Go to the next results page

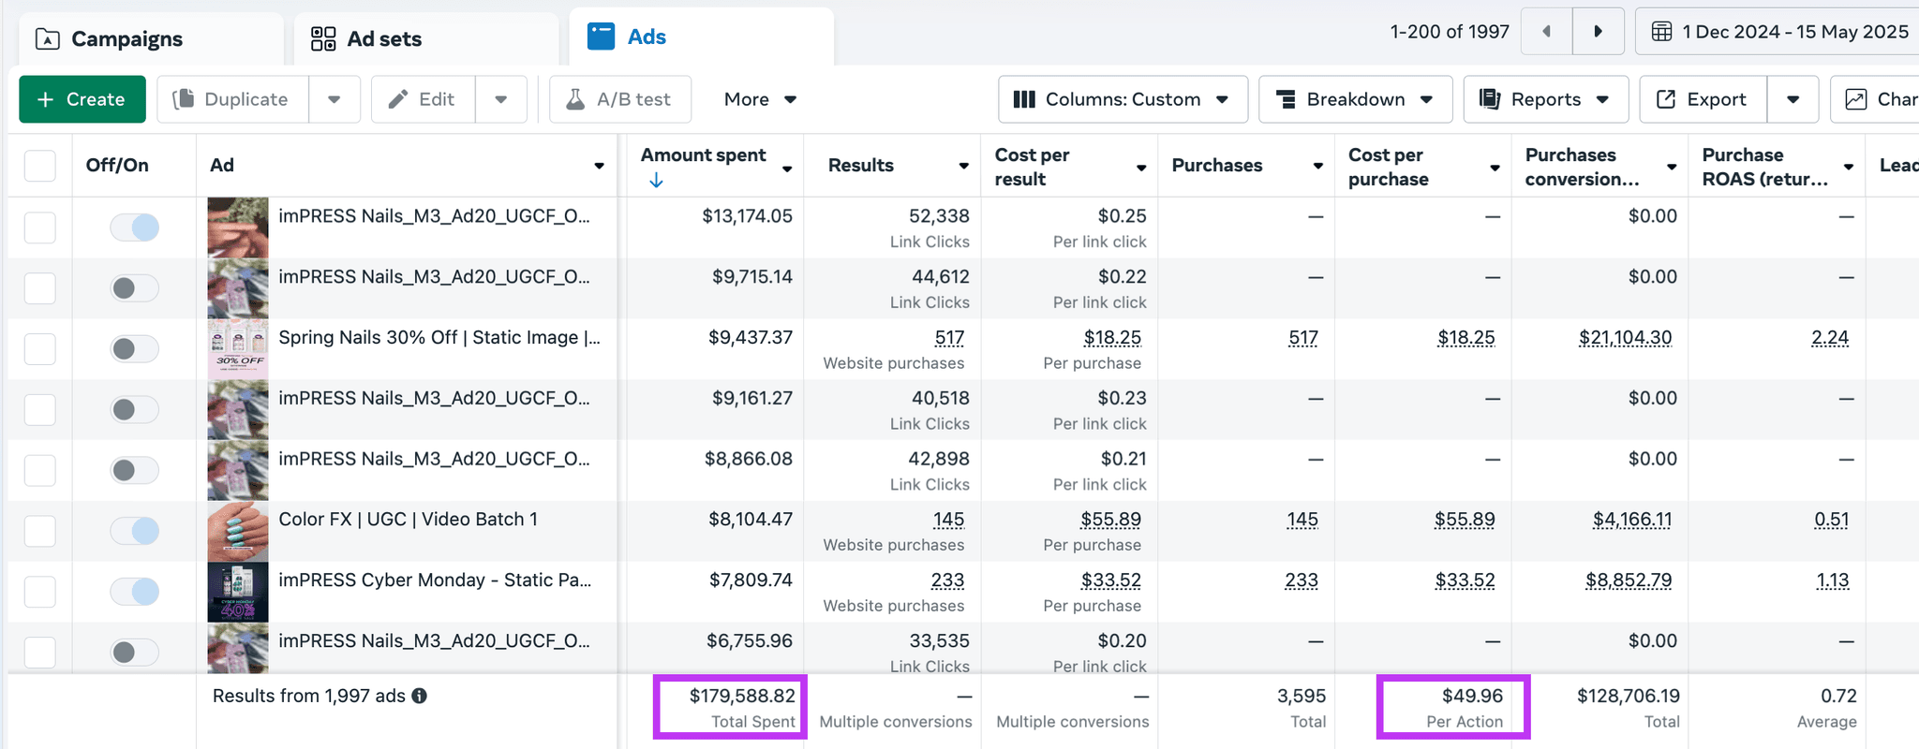coord(1599,31)
